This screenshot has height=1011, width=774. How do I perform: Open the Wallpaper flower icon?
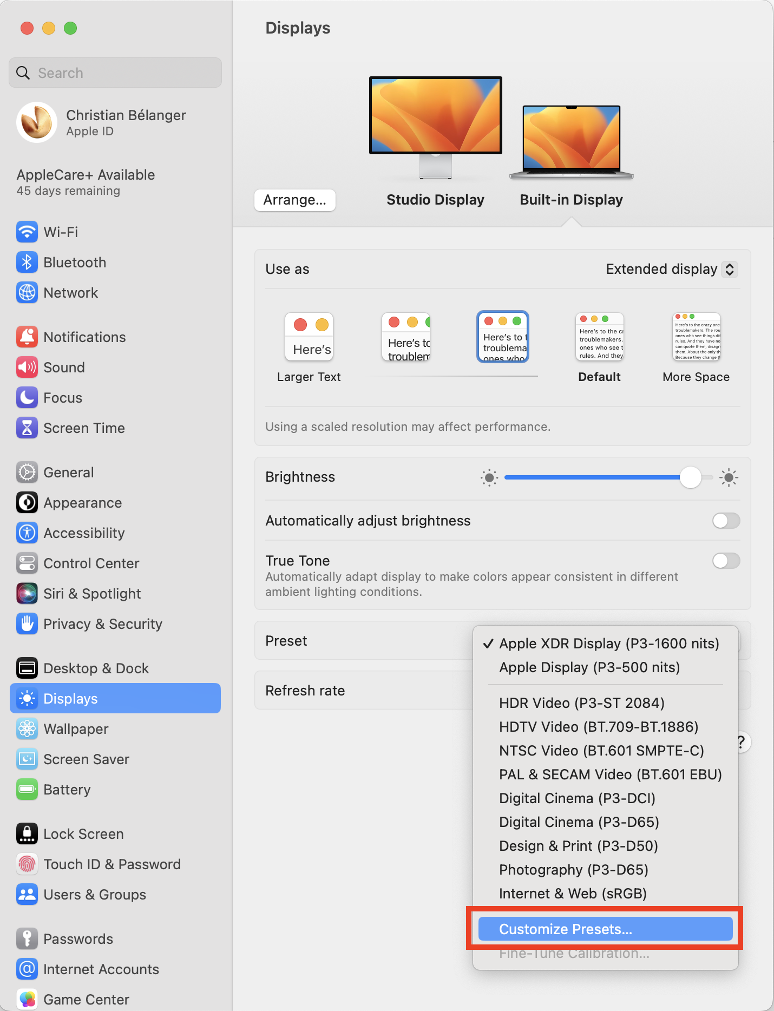tap(27, 729)
